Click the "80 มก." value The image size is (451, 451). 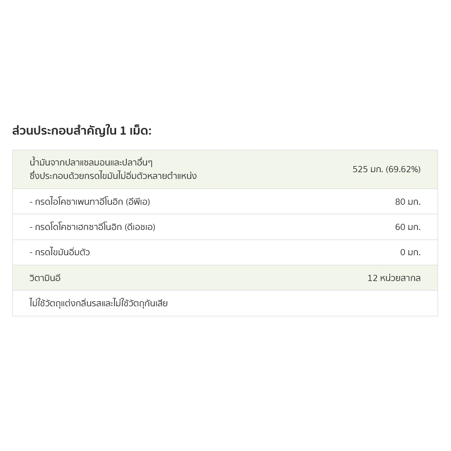[x=408, y=202]
